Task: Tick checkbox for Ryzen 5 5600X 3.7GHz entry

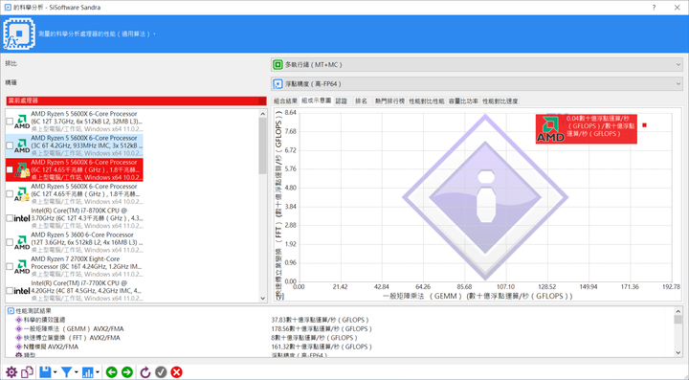Action: [10, 122]
